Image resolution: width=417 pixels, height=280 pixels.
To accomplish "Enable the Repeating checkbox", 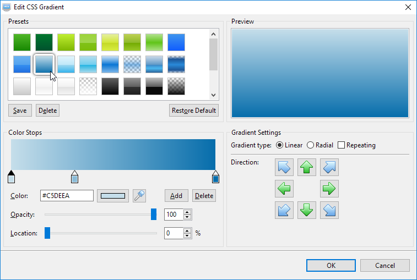I will click(x=341, y=145).
